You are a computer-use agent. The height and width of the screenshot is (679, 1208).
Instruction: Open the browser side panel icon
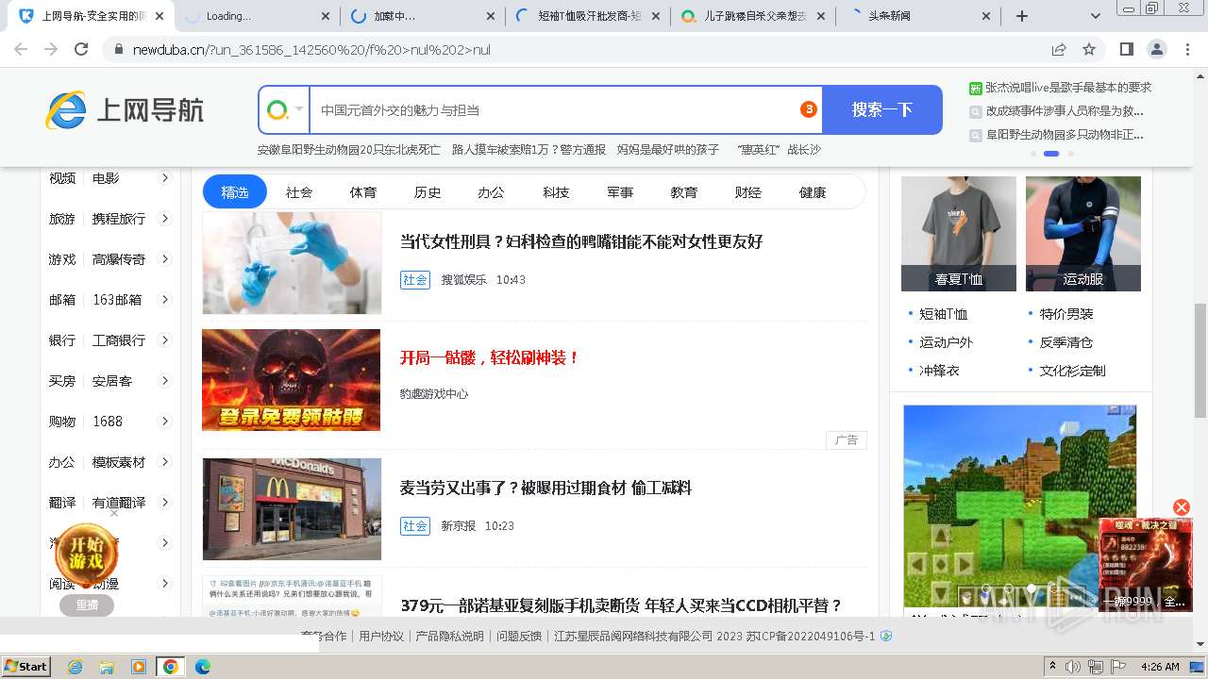[x=1126, y=49]
